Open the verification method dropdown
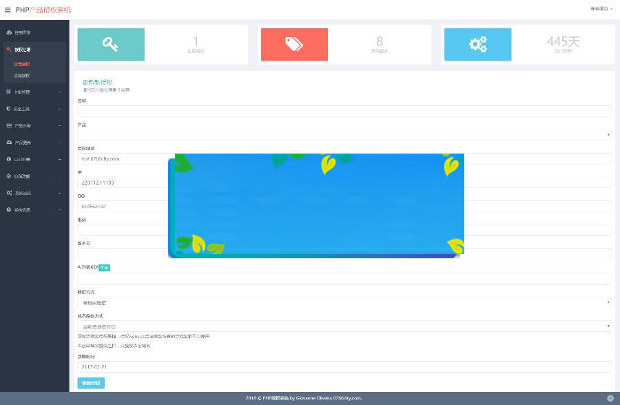 pos(344,302)
